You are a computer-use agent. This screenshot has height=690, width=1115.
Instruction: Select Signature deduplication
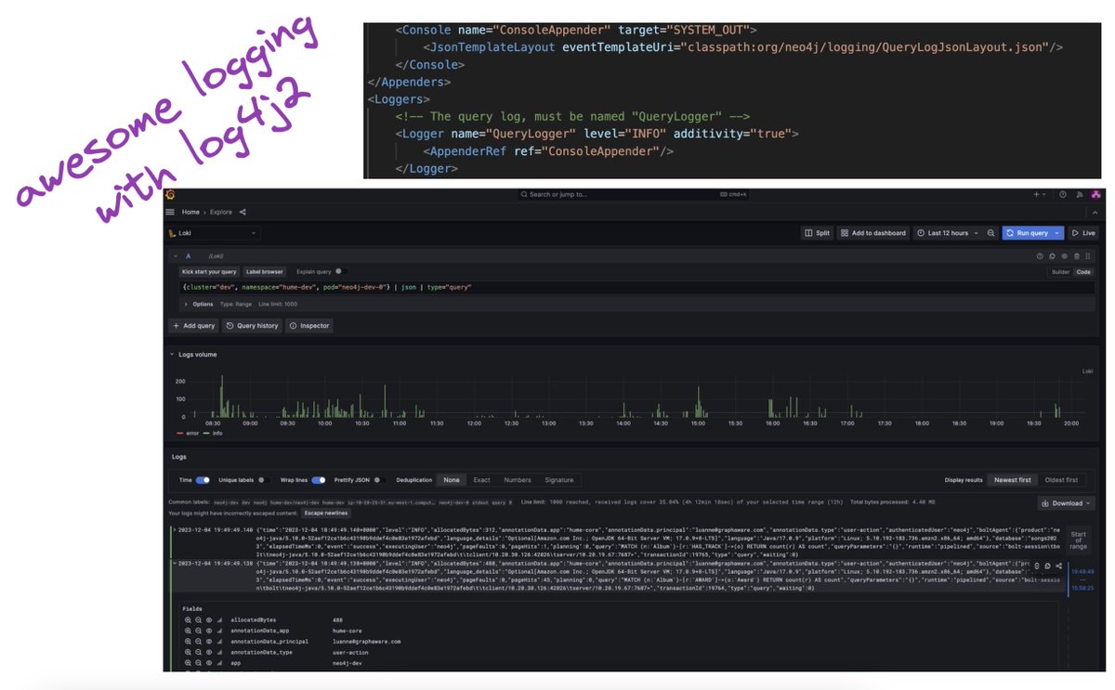point(559,480)
